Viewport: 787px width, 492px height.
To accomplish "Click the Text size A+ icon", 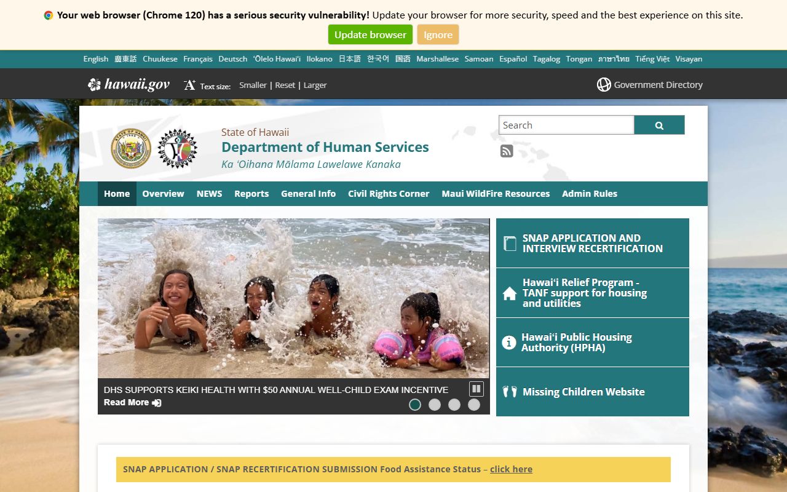I will pyautogui.click(x=189, y=85).
